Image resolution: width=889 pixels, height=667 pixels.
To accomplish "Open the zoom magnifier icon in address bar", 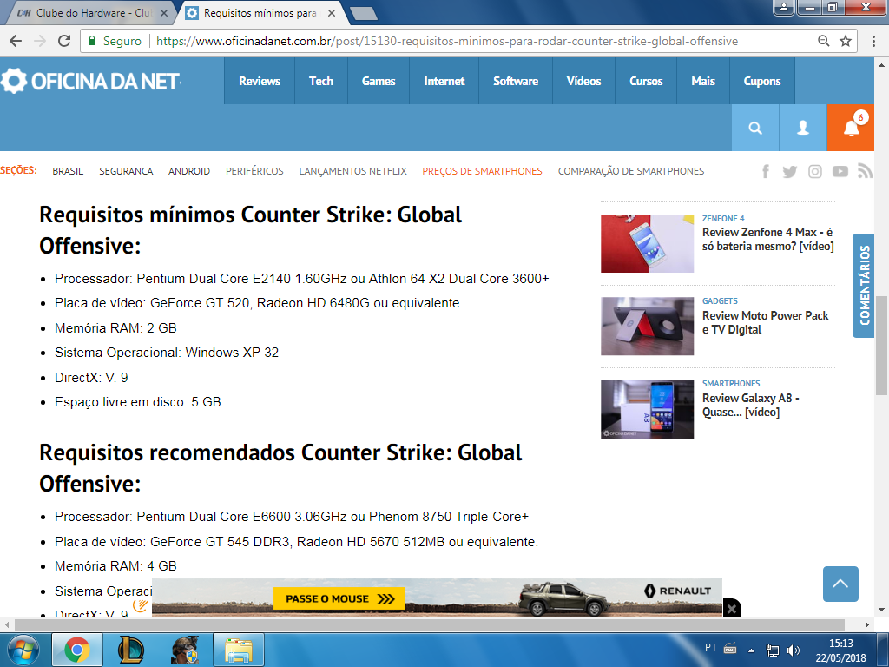I will tap(823, 41).
